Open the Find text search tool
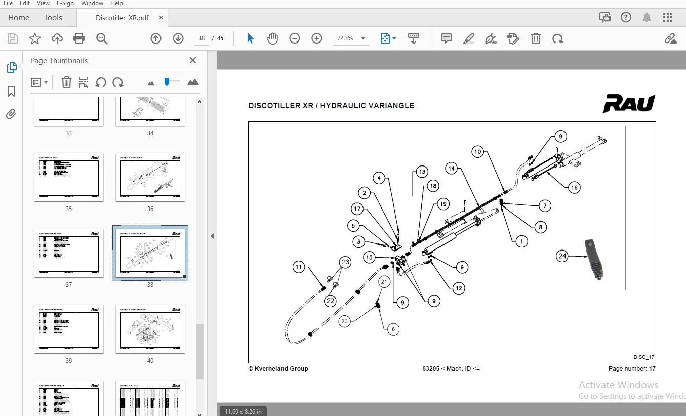 click(x=102, y=39)
